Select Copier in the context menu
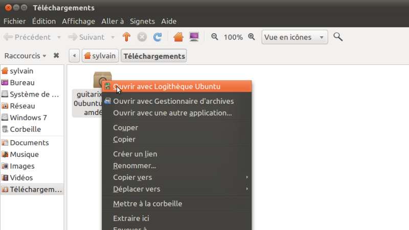Image resolution: width=409 pixels, height=230 pixels. (x=177, y=139)
